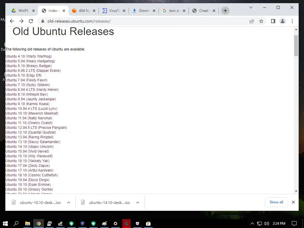
Task: Close the WinPE tab
Action: tap(34, 11)
